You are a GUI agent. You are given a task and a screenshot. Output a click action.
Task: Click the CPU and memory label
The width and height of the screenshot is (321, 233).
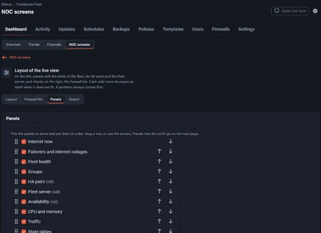click(45, 211)
